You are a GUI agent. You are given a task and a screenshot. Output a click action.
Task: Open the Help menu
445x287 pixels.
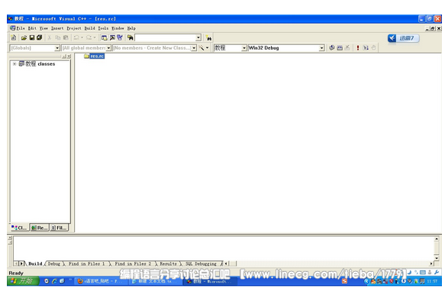(x=131, y=28)
